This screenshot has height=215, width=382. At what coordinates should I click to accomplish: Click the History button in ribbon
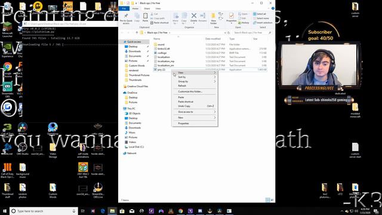click(x=244, y=23)
